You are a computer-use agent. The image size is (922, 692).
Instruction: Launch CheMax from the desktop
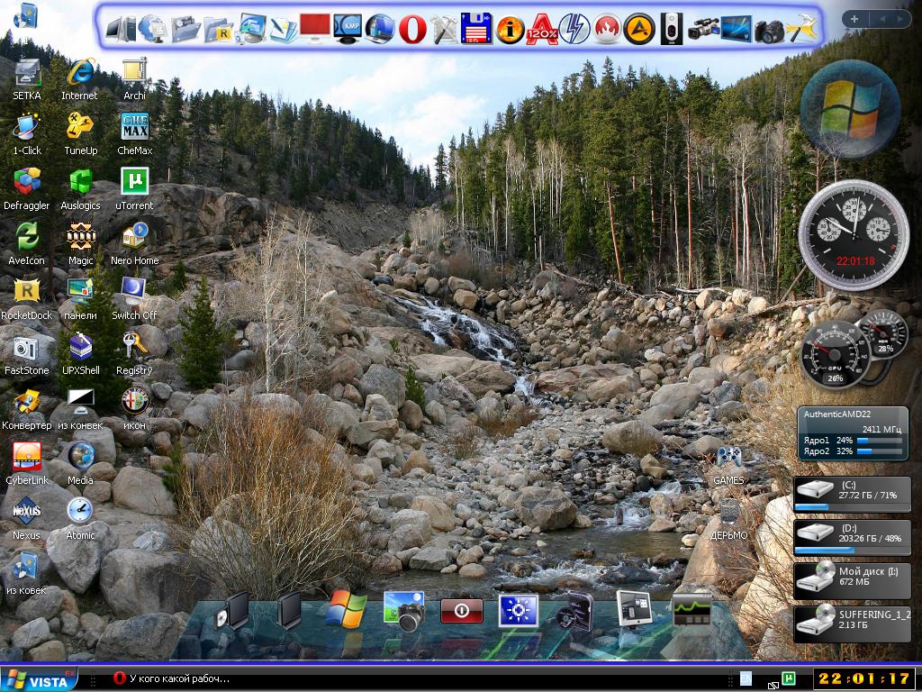tap(134, 127)
